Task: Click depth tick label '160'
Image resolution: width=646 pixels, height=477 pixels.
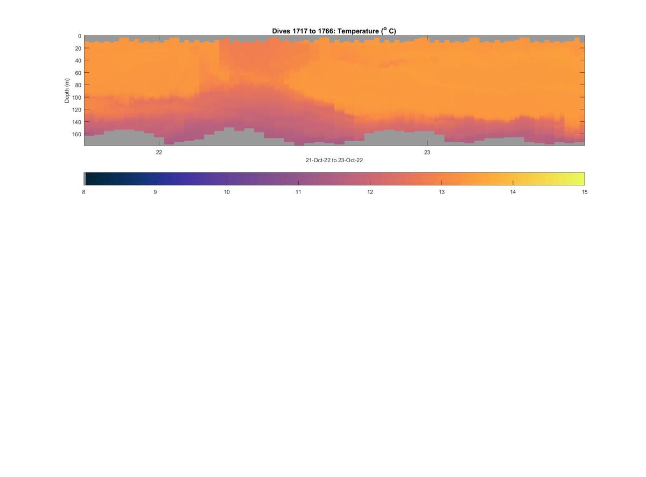Action: [x=76, y=134]
